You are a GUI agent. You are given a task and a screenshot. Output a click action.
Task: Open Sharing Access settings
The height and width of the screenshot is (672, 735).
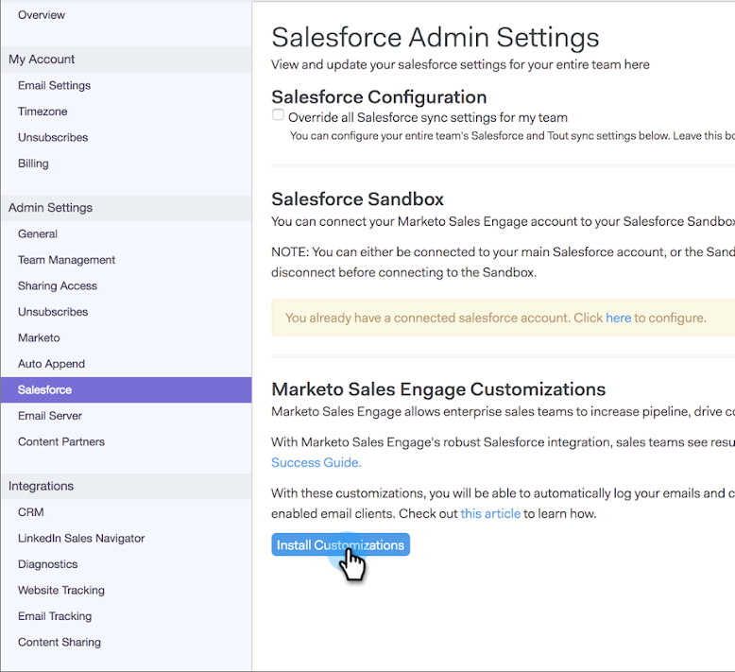[58, 285]
